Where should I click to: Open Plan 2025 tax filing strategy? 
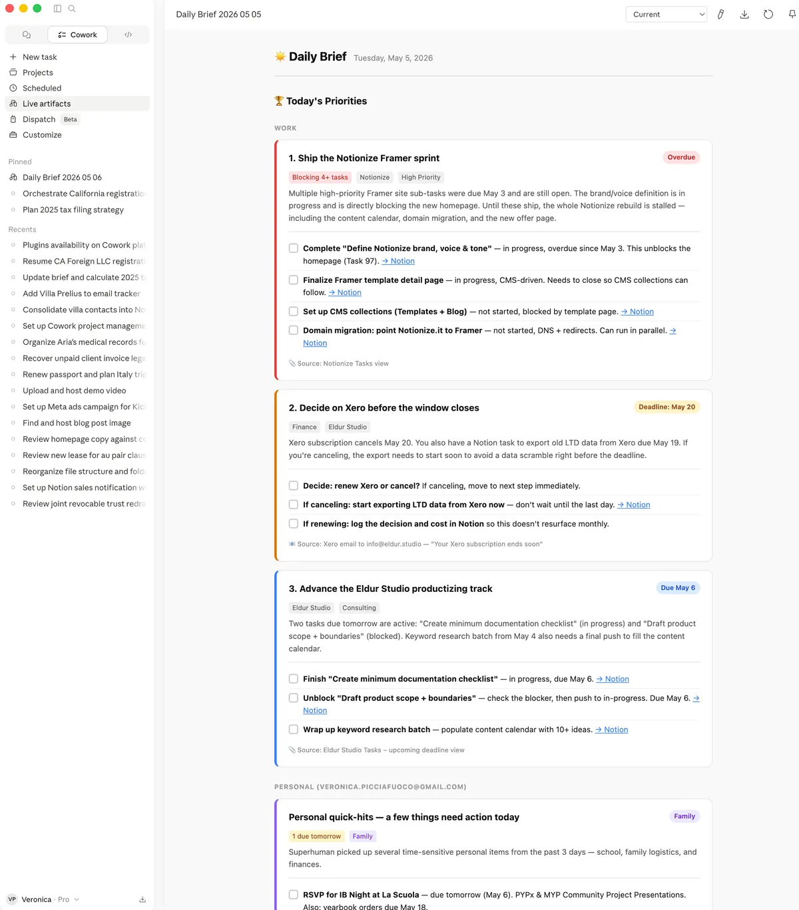77,210
